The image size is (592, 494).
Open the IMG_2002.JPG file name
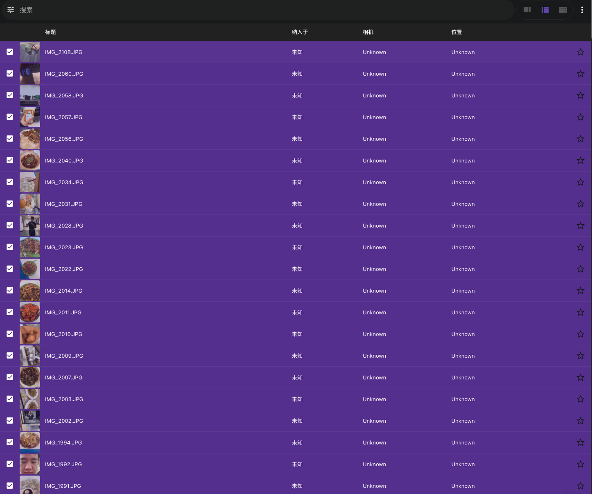click(64, 421)
